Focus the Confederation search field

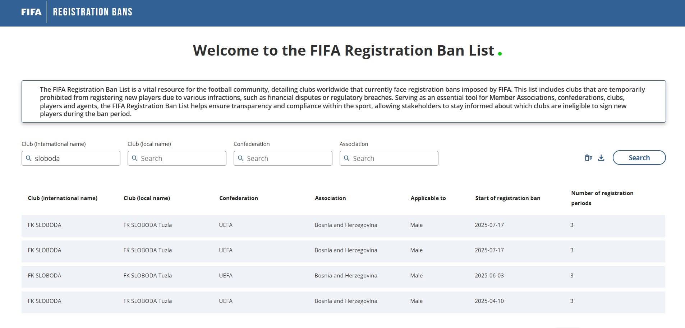click(283, 158)
